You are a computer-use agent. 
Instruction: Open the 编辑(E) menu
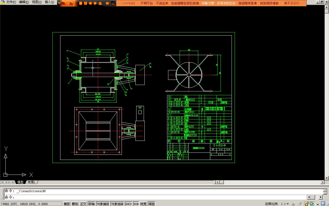[24, 2]
